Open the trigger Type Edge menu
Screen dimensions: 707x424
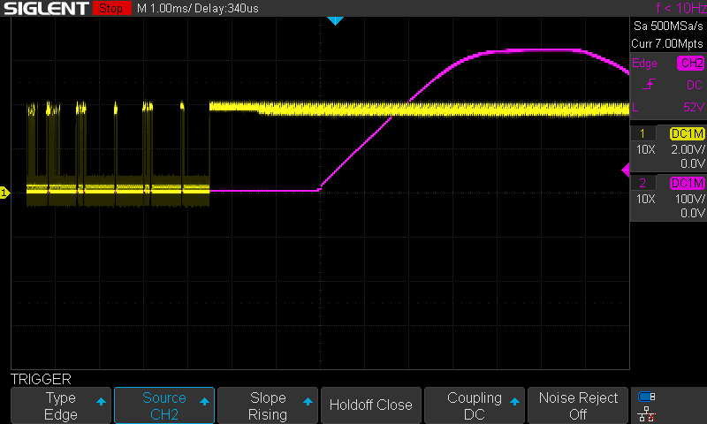click(61, 405)
